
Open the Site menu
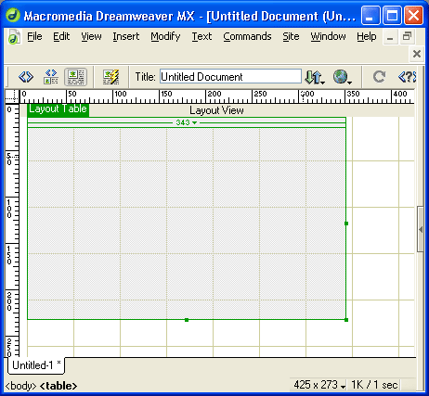pyautogui.click(x=291, y=36)
